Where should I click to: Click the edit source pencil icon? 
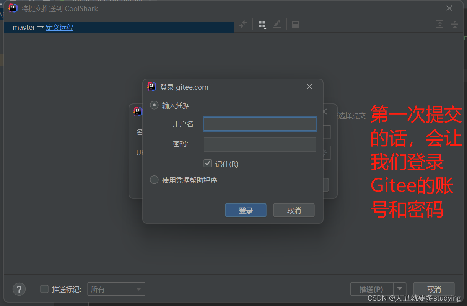pyautogui.click(x=277, y=25)
